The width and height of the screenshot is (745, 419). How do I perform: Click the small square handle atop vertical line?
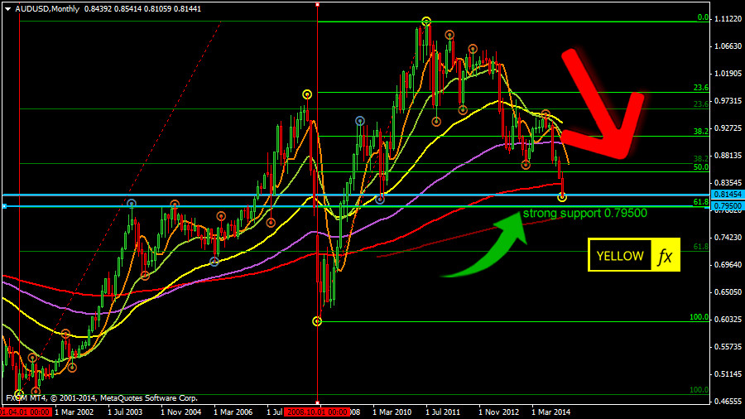click(x=318, y=5)
